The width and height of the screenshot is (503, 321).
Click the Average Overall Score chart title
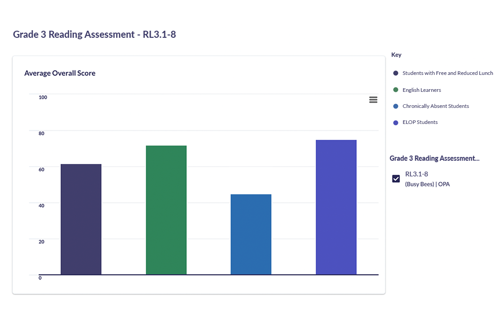coord(60,73)
